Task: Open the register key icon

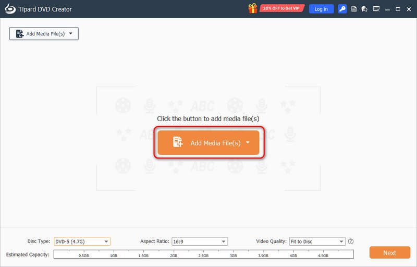Action: 342,9
